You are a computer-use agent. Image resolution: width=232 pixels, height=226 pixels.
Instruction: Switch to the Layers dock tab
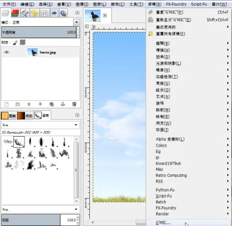click(x=5, y=13)
